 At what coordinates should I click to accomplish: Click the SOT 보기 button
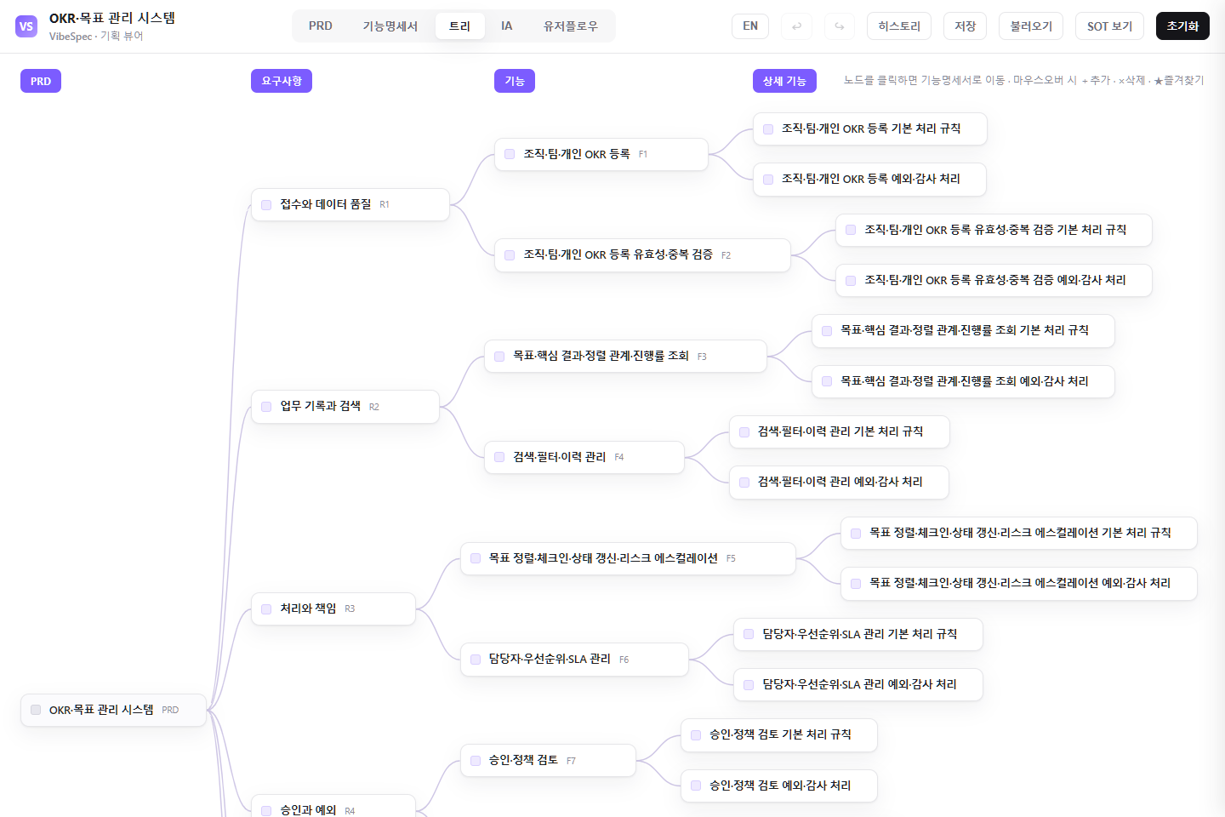point(1109,26)
